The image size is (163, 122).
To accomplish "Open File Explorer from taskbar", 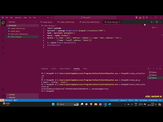I will [x=96, y=104].
